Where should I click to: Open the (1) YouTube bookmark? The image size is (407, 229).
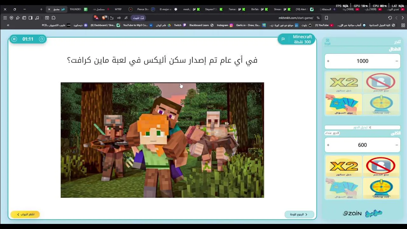point(324,25)
